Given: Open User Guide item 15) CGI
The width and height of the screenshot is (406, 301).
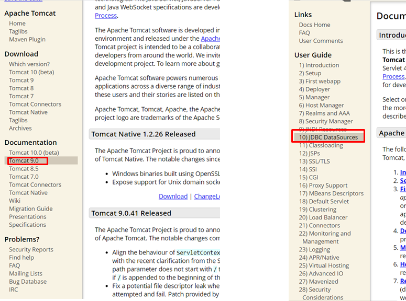Looking at the screenshot, I should 309,177.
